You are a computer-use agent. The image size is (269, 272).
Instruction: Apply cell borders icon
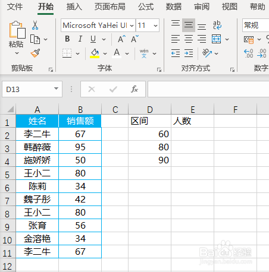[67, 53]
